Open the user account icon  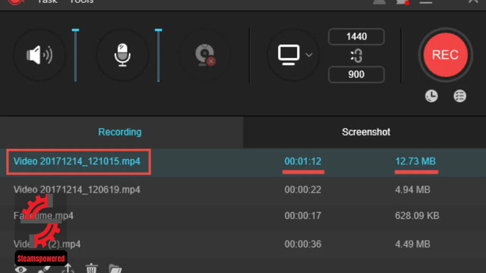click(x=379, y=2)
